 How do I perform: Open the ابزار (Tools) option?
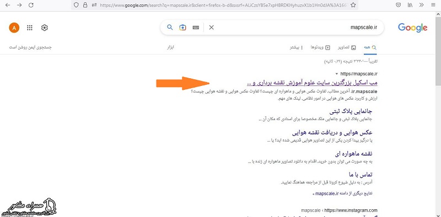click(170, 47)
